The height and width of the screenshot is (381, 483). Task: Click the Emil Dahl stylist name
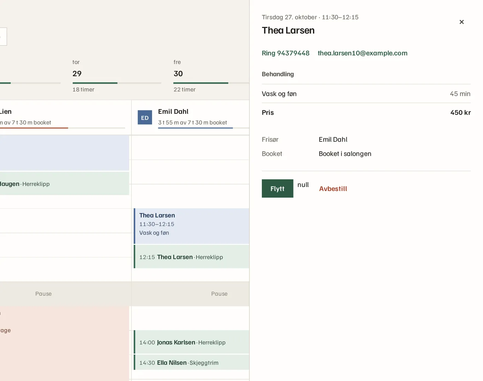coord(173,111)
